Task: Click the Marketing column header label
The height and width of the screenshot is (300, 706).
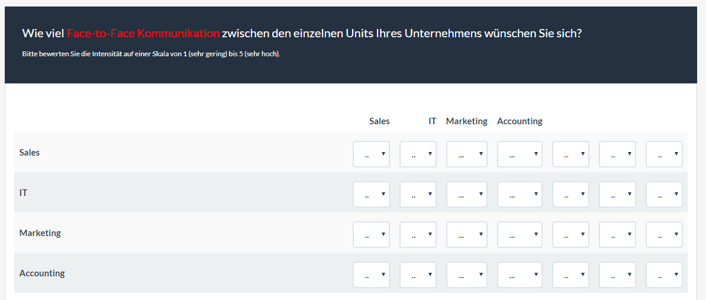Action: tap(466, 121)
